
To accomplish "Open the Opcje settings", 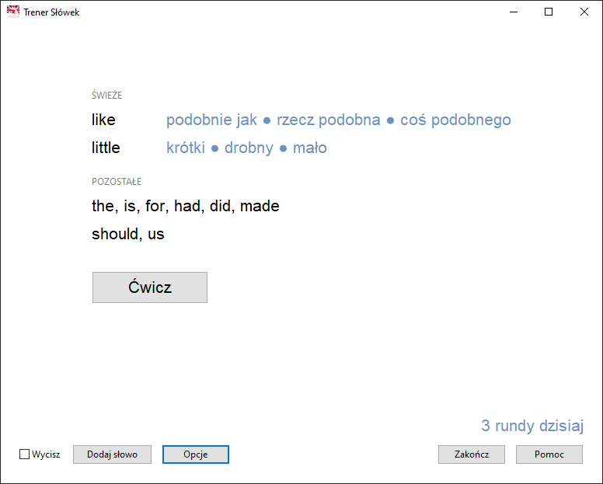I will (195, 454).
